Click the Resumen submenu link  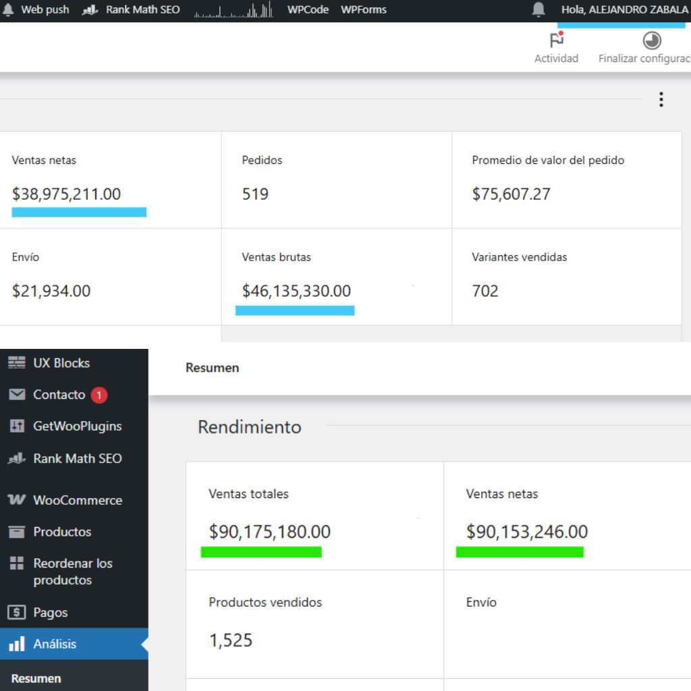[x=36, y=678]
